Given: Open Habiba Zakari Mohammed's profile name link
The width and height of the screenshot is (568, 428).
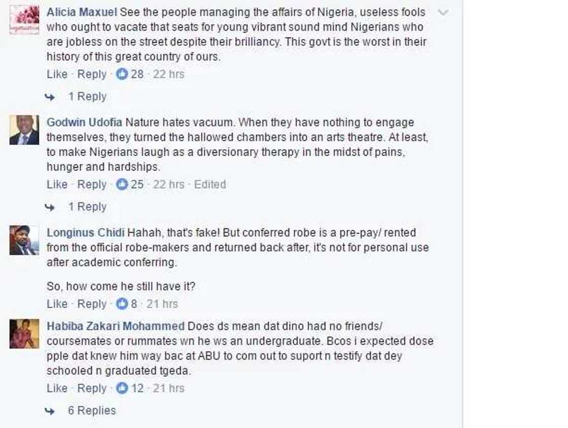Looking at the screenshot, I should point(115,326).
